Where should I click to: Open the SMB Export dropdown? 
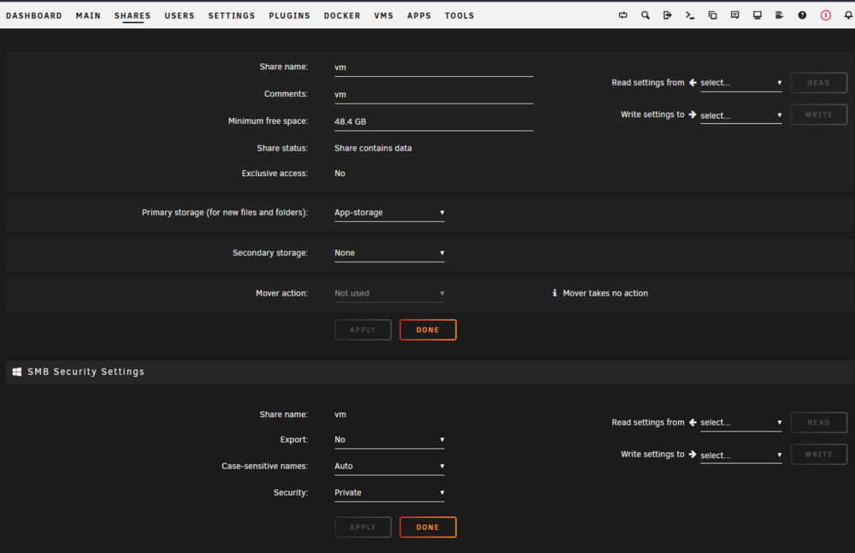389,439
